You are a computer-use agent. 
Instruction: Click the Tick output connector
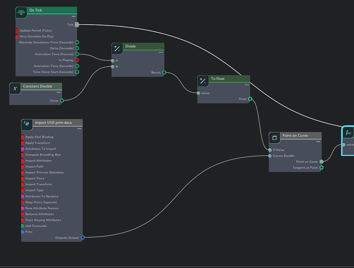pos(76,24)
